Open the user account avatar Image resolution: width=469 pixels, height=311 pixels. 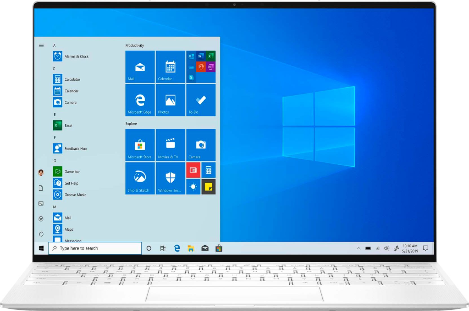pos(41,172)
